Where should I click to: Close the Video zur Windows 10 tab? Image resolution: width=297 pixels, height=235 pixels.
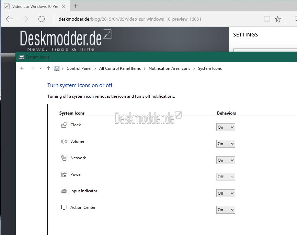point(64,6)
